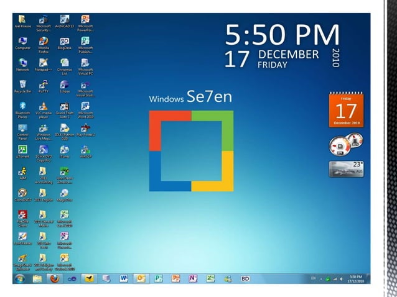Screen dimensions: 397x297
Task: Show hidden system tray icons
Action: click(321, 279)
